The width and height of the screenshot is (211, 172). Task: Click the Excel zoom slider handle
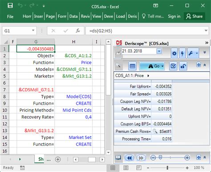[x=167, y=168]
